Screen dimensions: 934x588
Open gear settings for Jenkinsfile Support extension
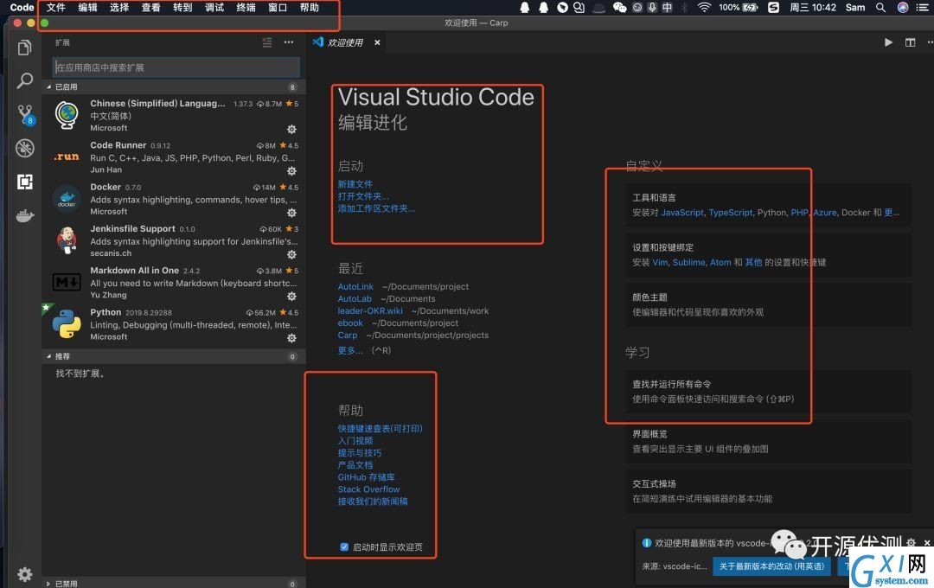tap(292, 254)
